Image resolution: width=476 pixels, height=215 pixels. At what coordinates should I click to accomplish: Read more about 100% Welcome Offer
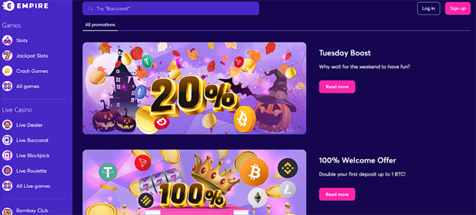[337, 194]
